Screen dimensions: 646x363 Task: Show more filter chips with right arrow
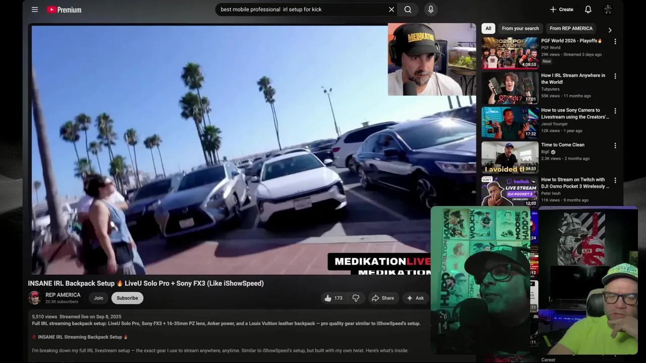point(610,30)
